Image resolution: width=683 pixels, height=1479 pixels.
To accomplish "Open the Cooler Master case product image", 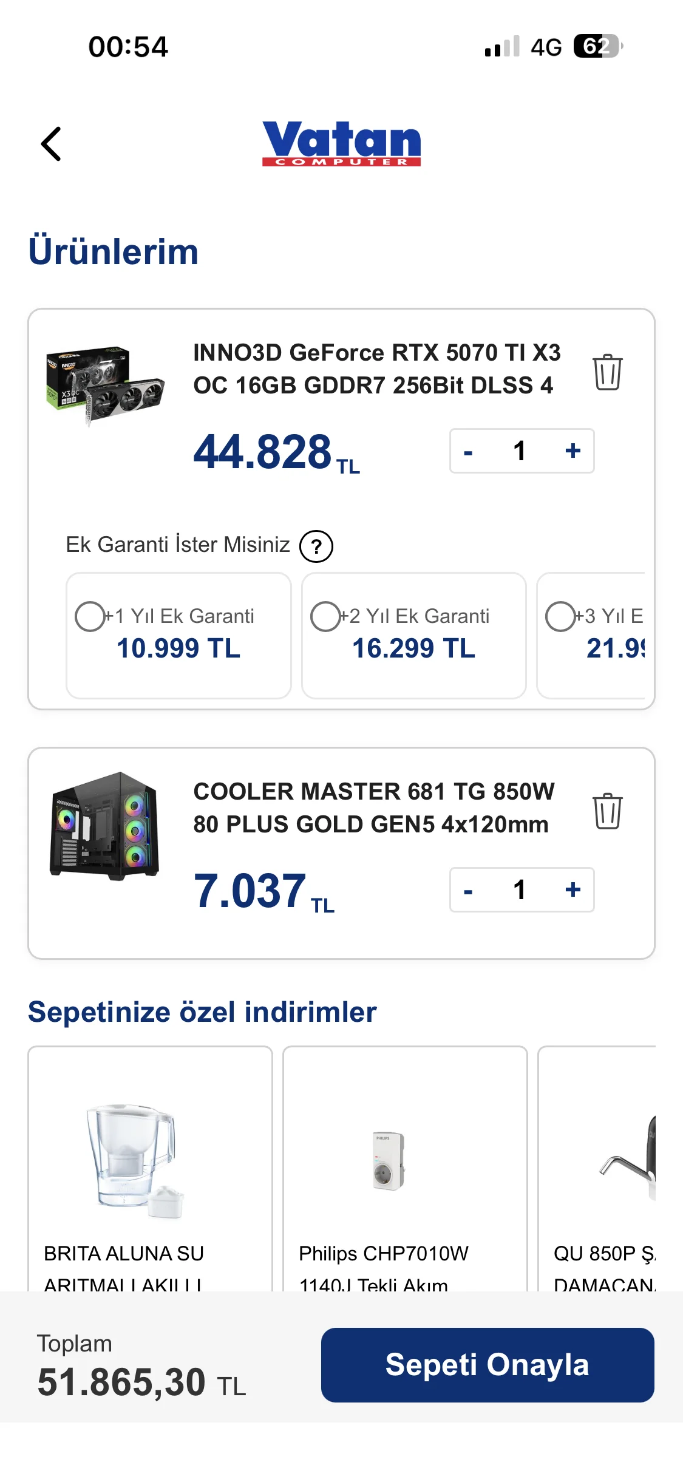I will point(105,823).
